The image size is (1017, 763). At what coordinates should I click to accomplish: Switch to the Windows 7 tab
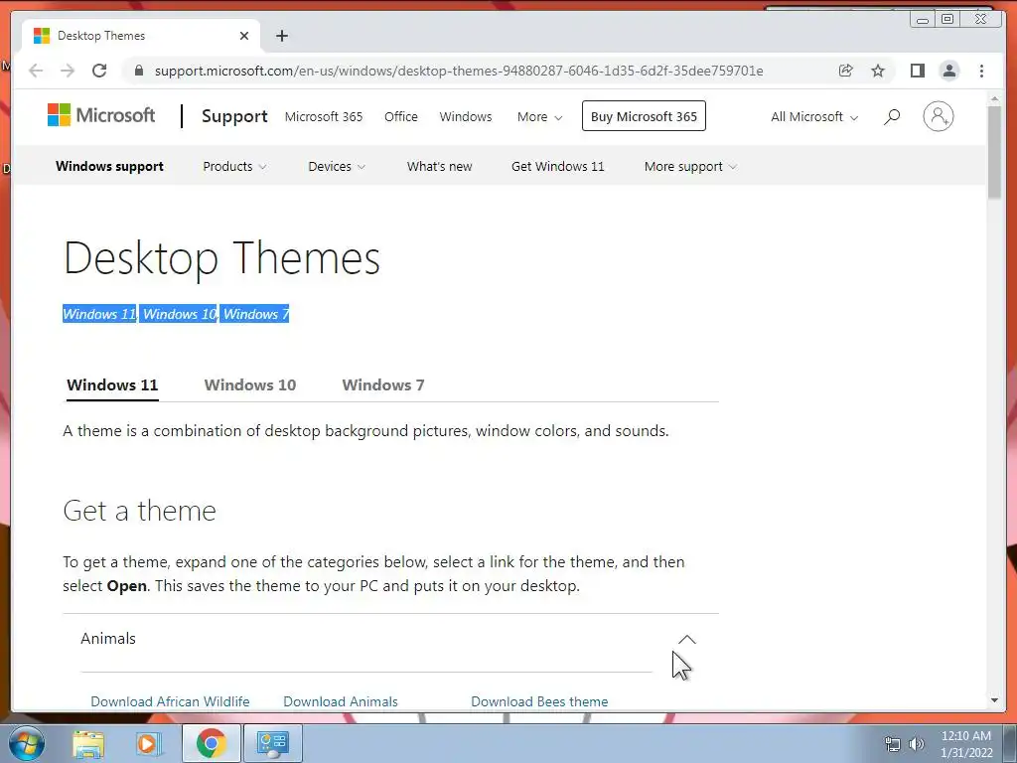coord(383,384)
